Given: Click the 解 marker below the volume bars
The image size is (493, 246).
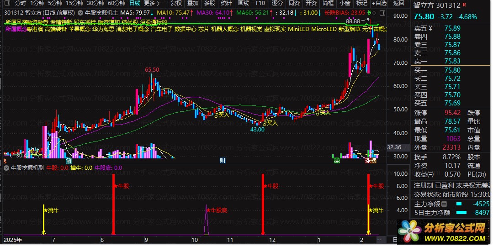Looking at the screenshot, I should click(x=69, y=161).
